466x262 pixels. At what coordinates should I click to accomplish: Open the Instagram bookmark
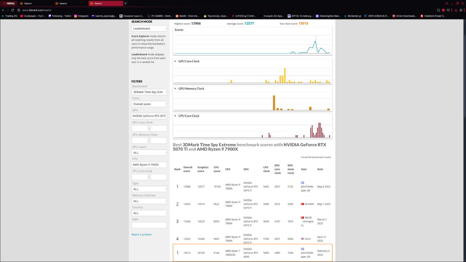coord(81,16)
